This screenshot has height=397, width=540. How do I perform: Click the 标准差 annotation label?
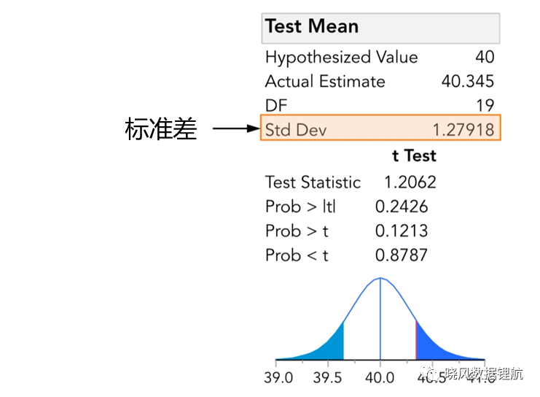point(161,128)
